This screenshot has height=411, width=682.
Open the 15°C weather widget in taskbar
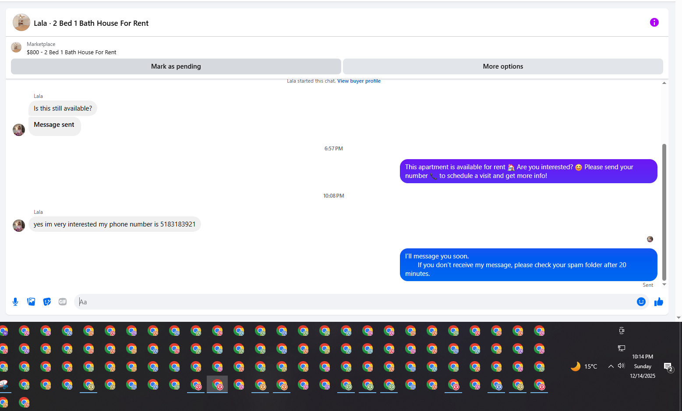(x=584, y=366)
